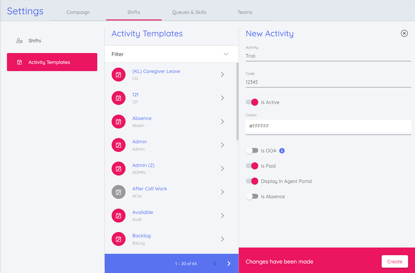Click the Is OOA info icon
This screenshot has width=415, height=273.
click(x=282, y=151)
